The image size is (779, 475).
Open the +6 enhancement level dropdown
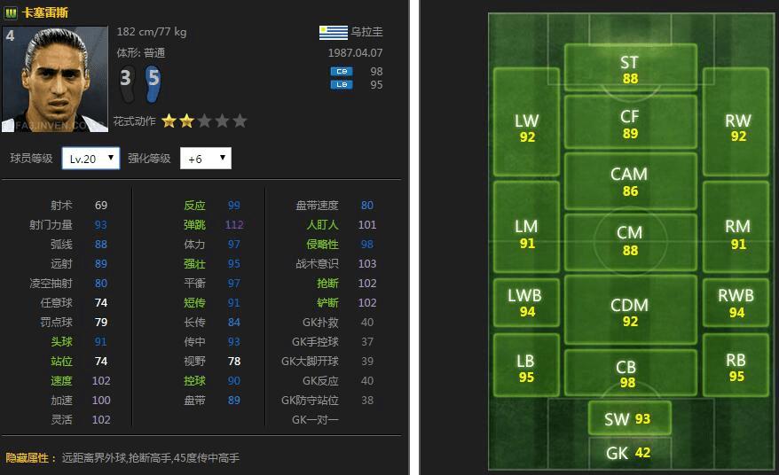(x=205, y=159)
